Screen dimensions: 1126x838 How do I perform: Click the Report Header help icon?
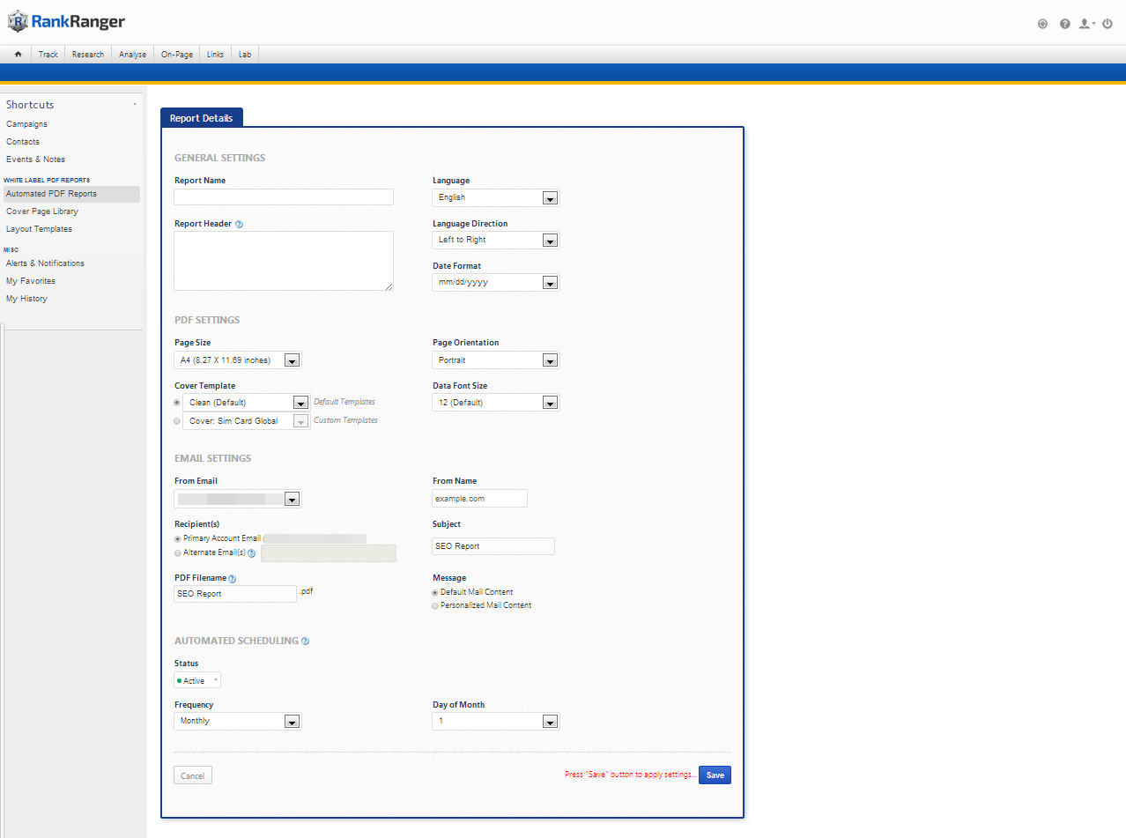point(239,224)
